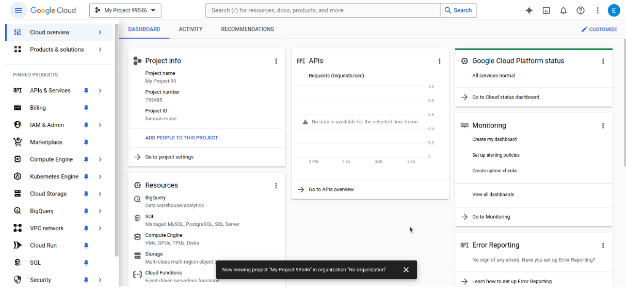
Task: Toggle the Marketplace pin
Action: pyautogui.click(x=86, y=142)
